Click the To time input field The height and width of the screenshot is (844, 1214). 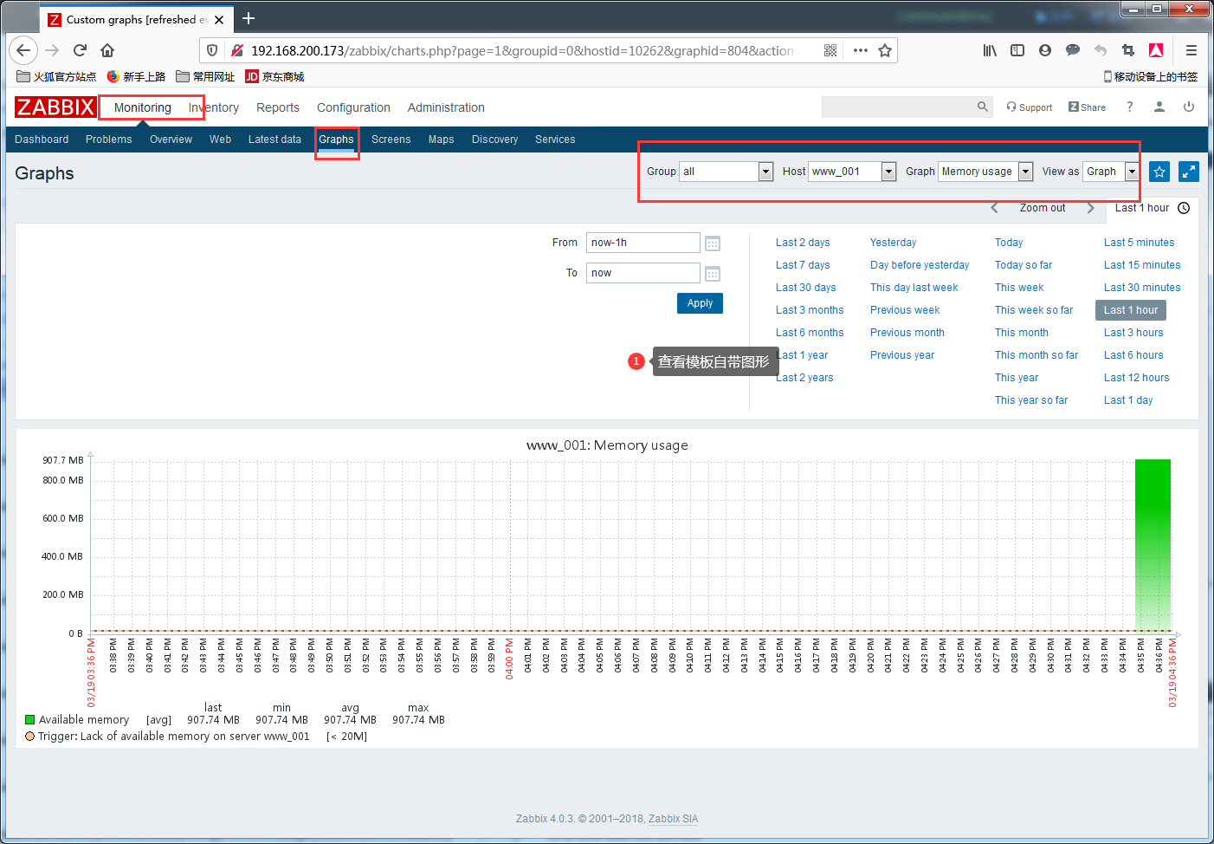tap(643, 273)
